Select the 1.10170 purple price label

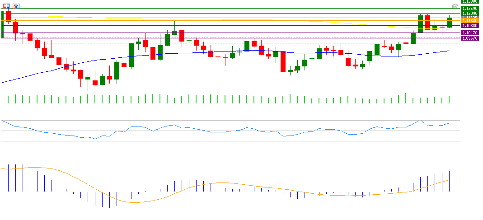click(x=471, y=33)
